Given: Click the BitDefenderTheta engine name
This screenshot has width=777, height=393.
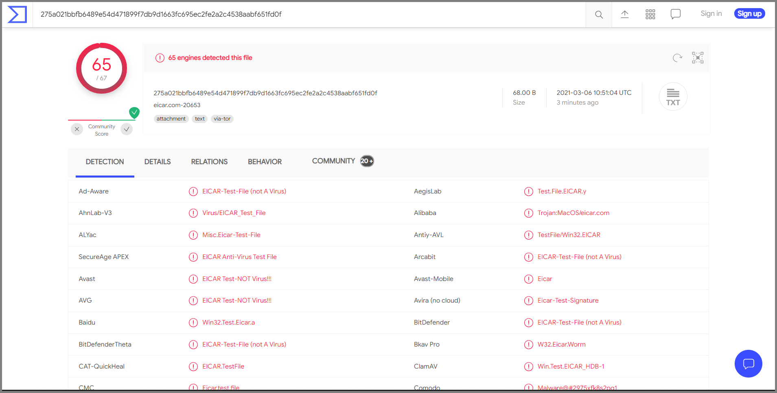Looking at the screenshot, I should (x=105, y=345).
